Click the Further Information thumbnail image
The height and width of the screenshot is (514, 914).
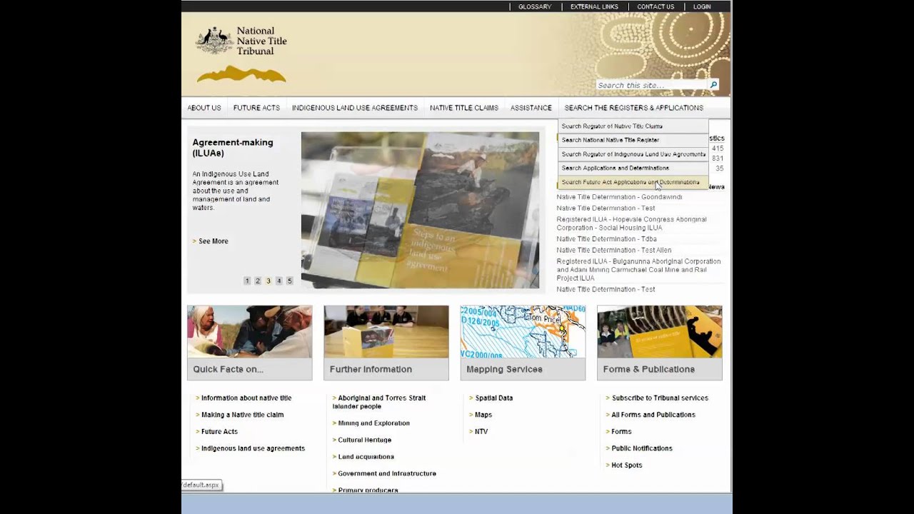(x=386, y=332)
